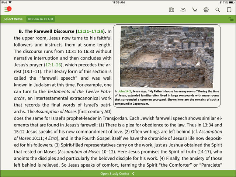
Task: Open the reading plan icon
Action: coord(183,10)
